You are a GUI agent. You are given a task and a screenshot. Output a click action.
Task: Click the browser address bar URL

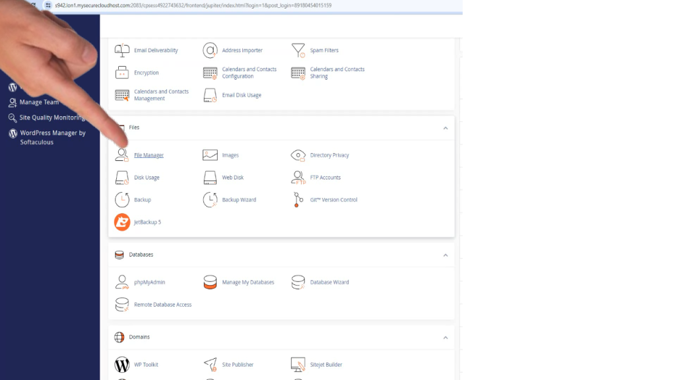click(193, 5)
